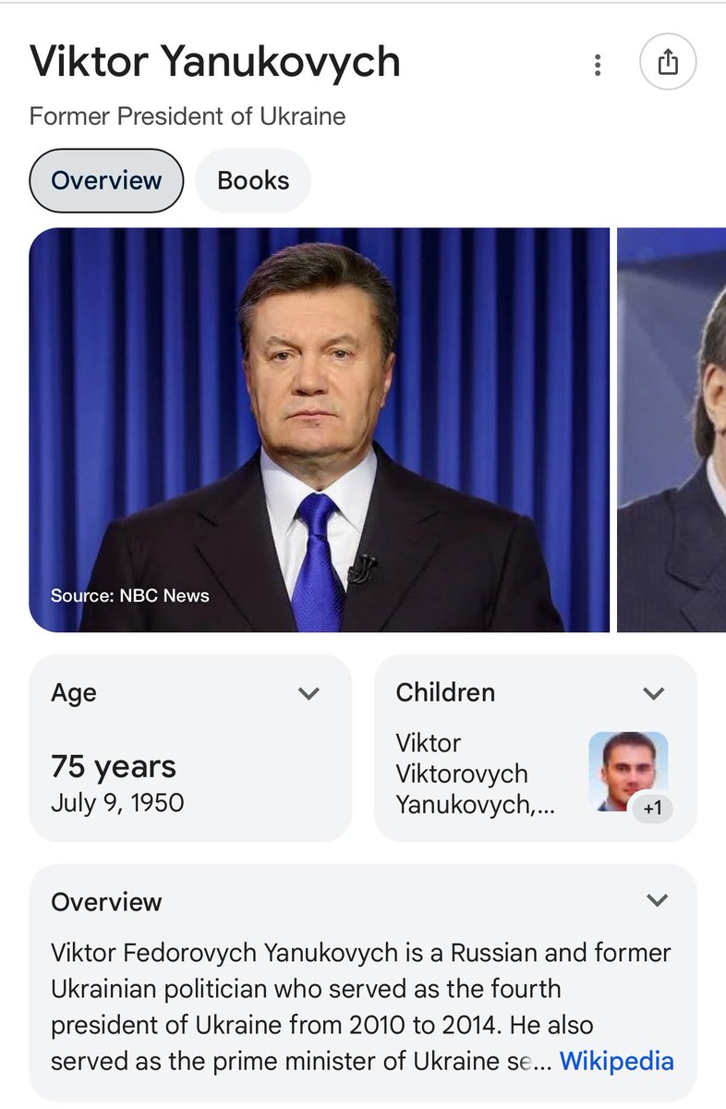Select the Overview tab
The height and width of the screenshot is (1109, 726).
point(106,180)
